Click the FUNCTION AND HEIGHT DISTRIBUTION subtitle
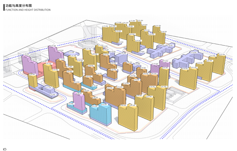The height and width of the screenshot is (151, 237). (x=28, y=10)
